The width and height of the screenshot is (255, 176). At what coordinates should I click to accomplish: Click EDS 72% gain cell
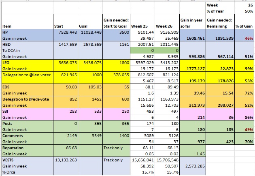244,93
